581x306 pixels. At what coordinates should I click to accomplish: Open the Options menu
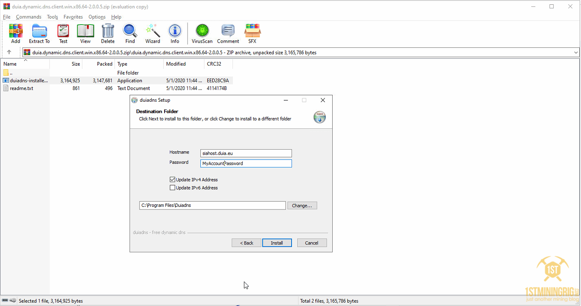[x=97, y=17]
